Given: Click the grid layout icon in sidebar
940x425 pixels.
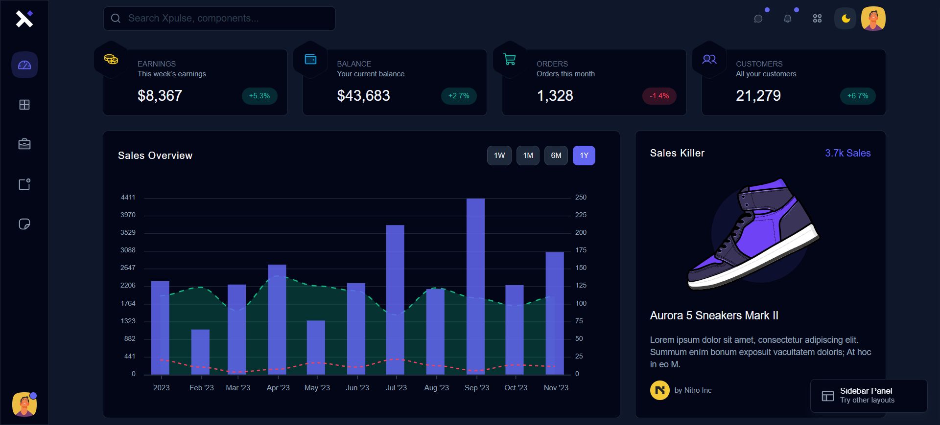Looking at the screenshot, I should point(24,105).
